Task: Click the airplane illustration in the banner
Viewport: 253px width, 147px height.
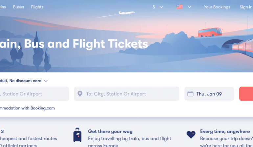Action: point(126,13)
